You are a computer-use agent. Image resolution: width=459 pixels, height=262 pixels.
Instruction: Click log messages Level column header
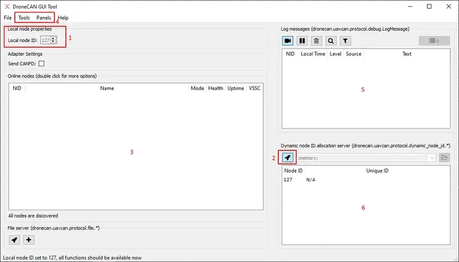click(x=335, y=54)
